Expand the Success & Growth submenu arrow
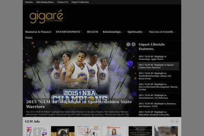This screenshot has width=204, height=136. (174, 32)
